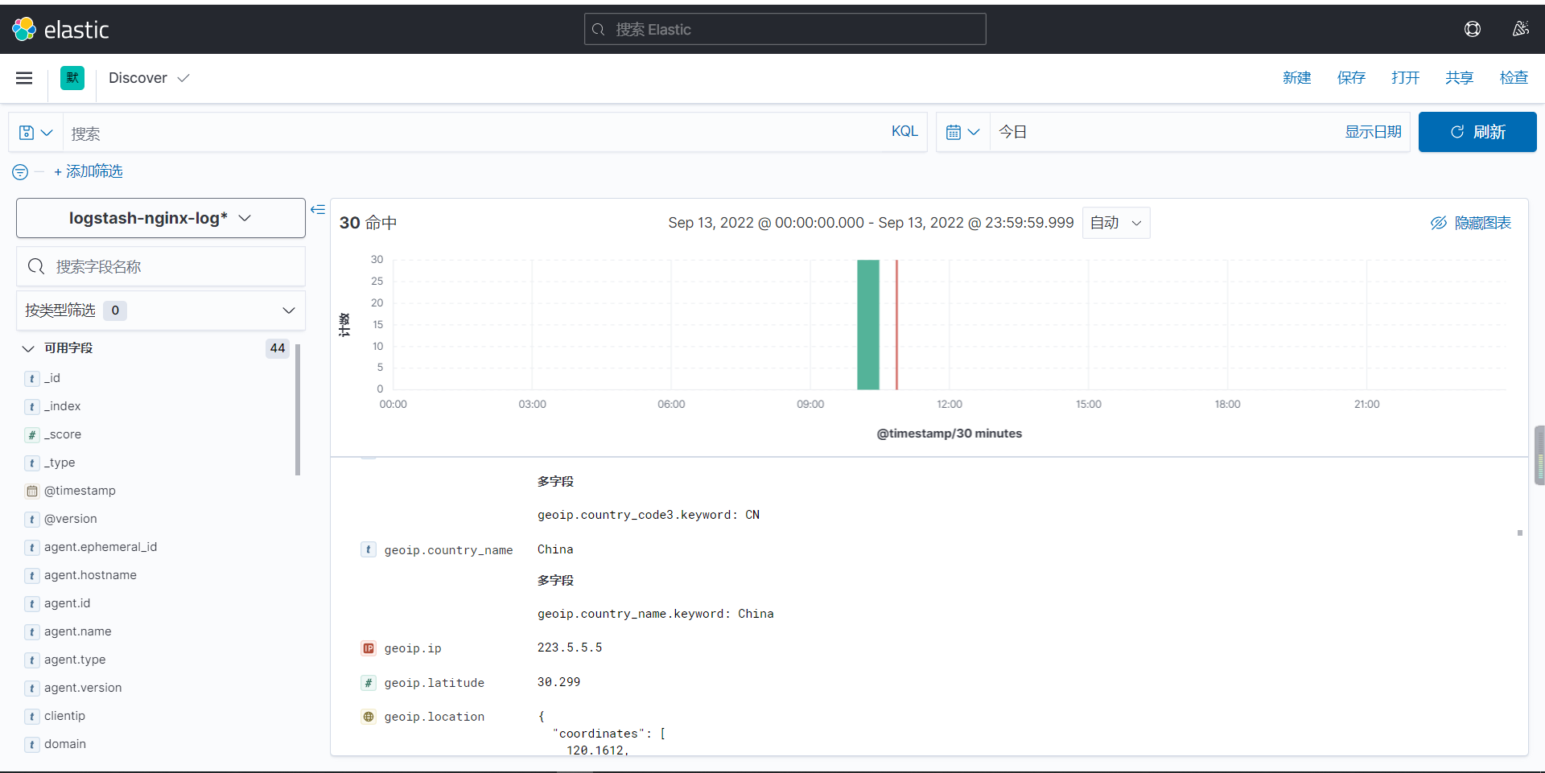Open the hamburger navigation menu
Screen dimensions: 1545x773
24,78
